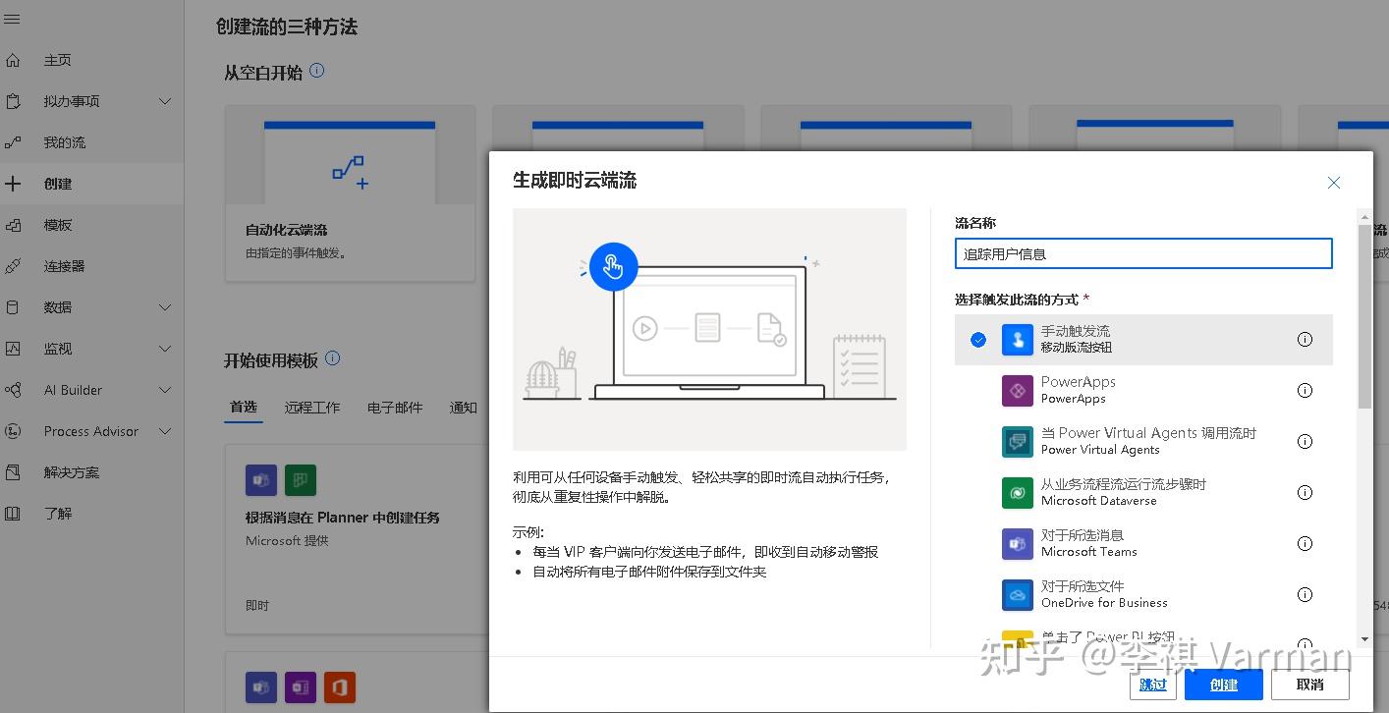Click the flow name input field
This screenshot has height=713, width=1389.
[x=1143, y=252]
